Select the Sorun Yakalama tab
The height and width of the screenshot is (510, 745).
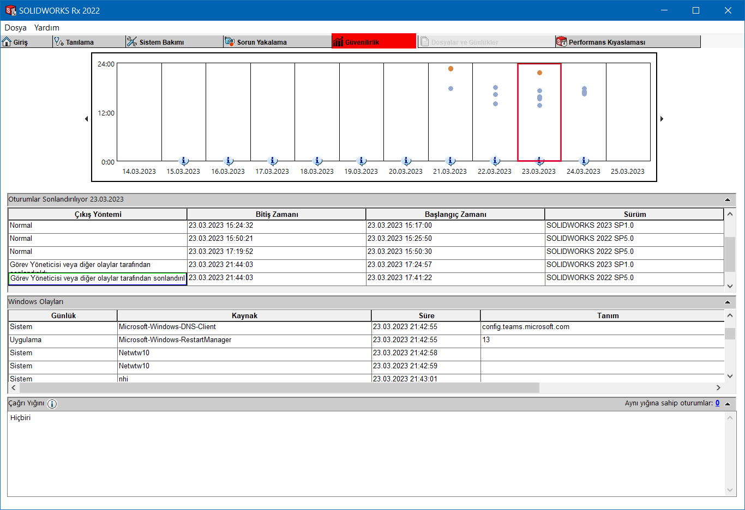[x=278, y=42]
